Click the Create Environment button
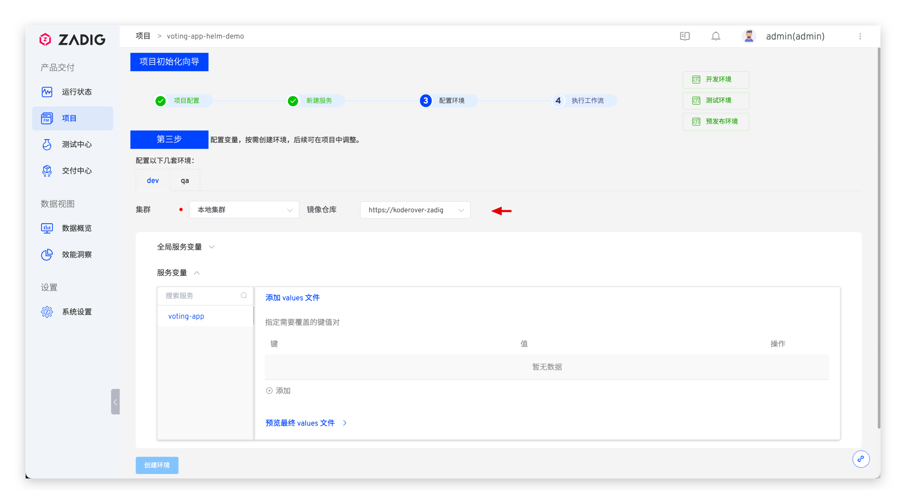This screenshot has height=504, width=906. pyautogui.click(x=157, y=465)
